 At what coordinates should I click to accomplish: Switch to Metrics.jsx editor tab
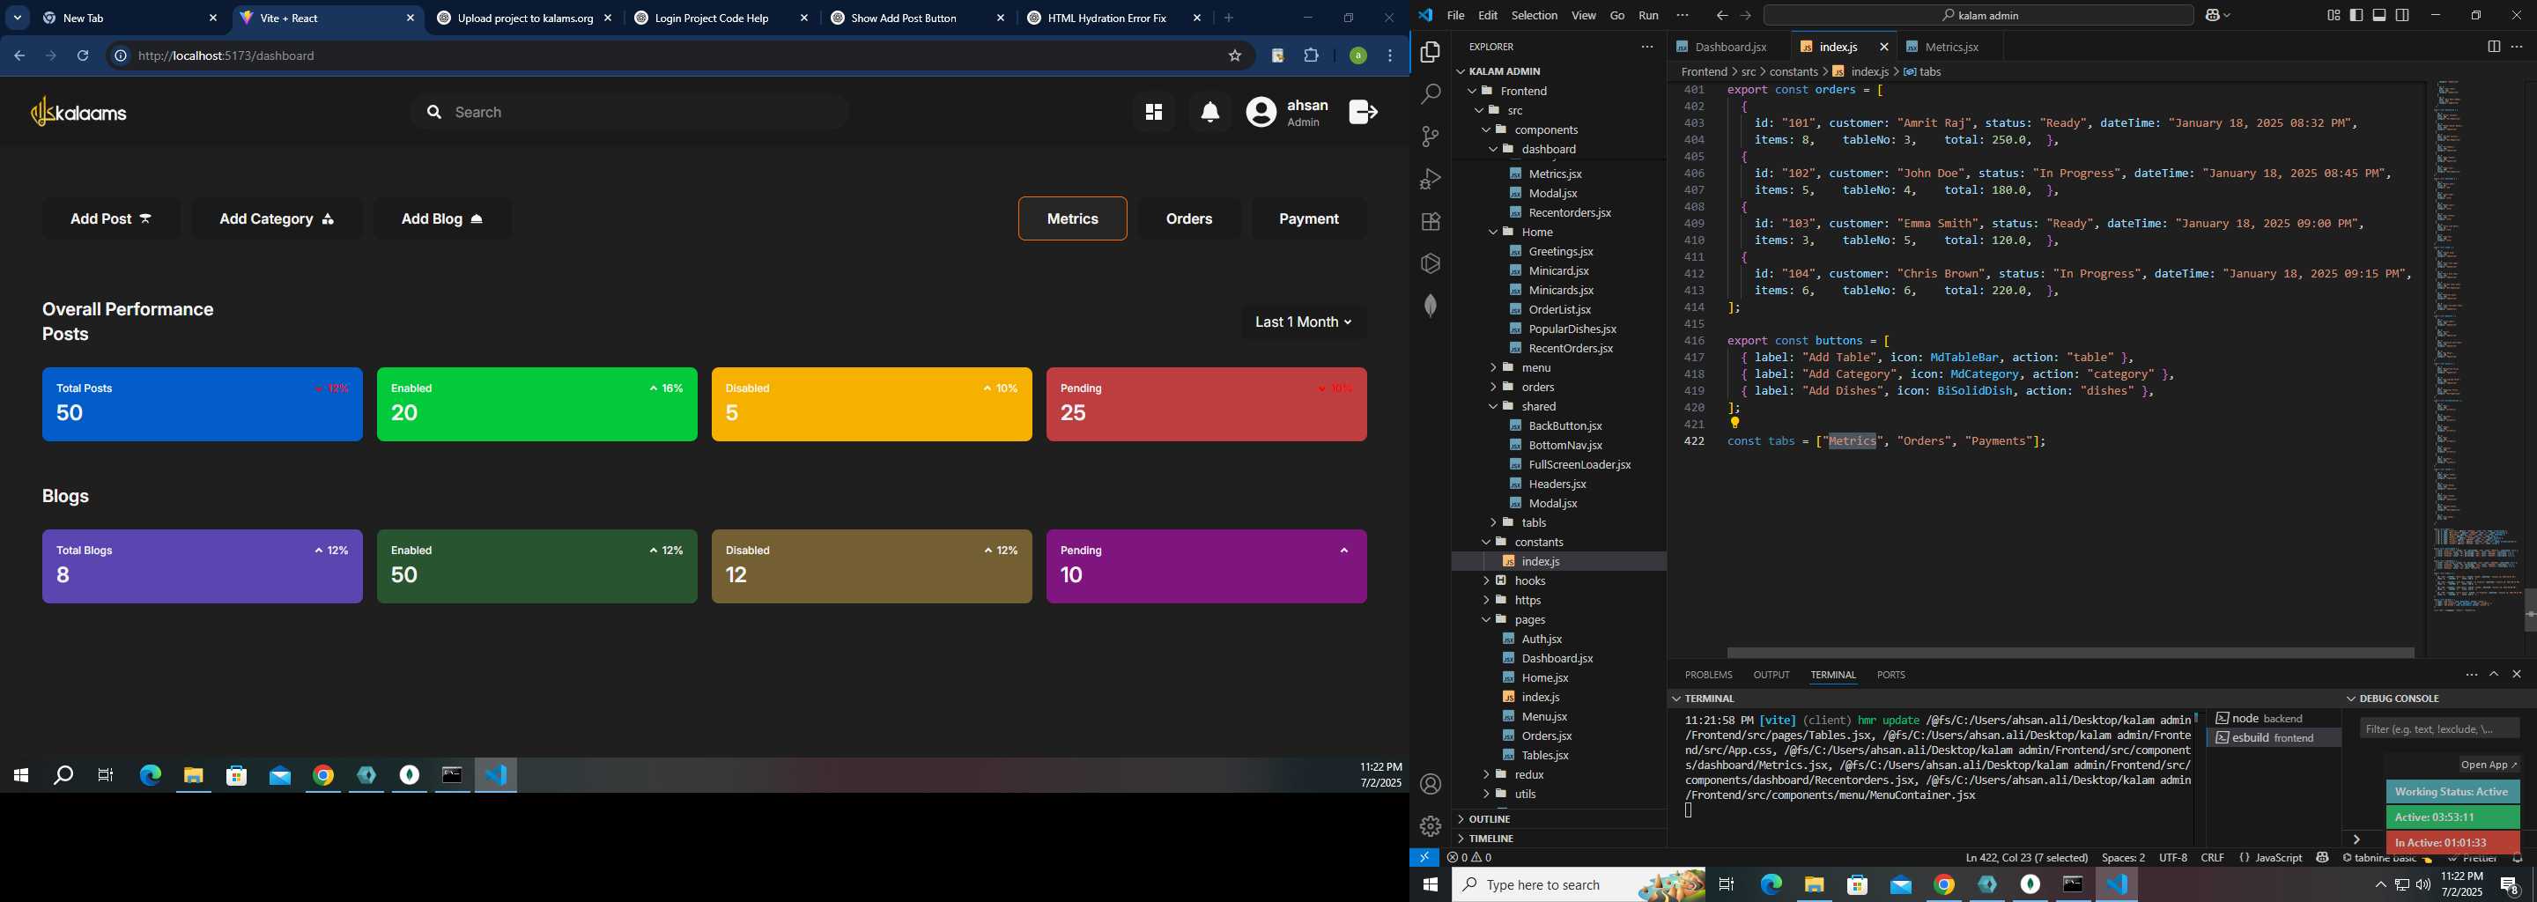pos(1950,48)
